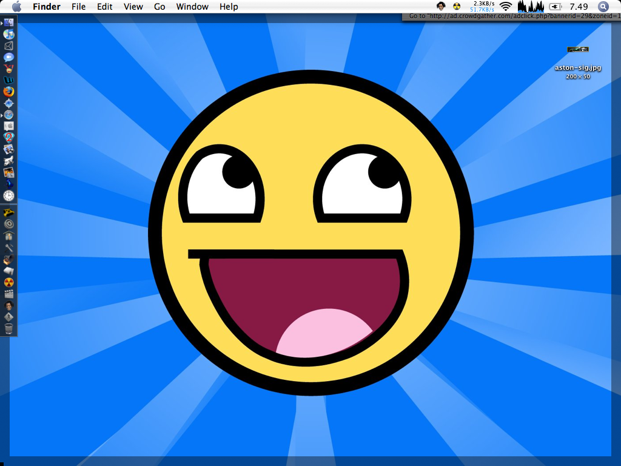Open the Help menu
Viewport: 621px width, 466px height.
229,7
